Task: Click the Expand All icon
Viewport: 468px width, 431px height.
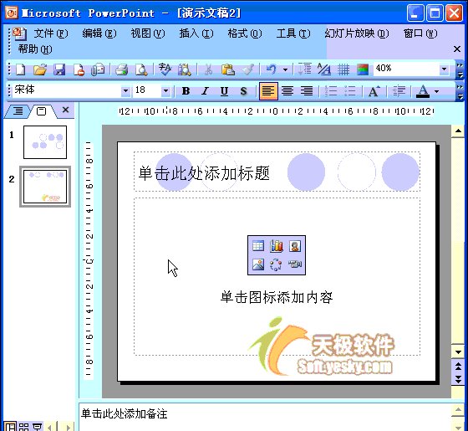Action: (304, 69)
